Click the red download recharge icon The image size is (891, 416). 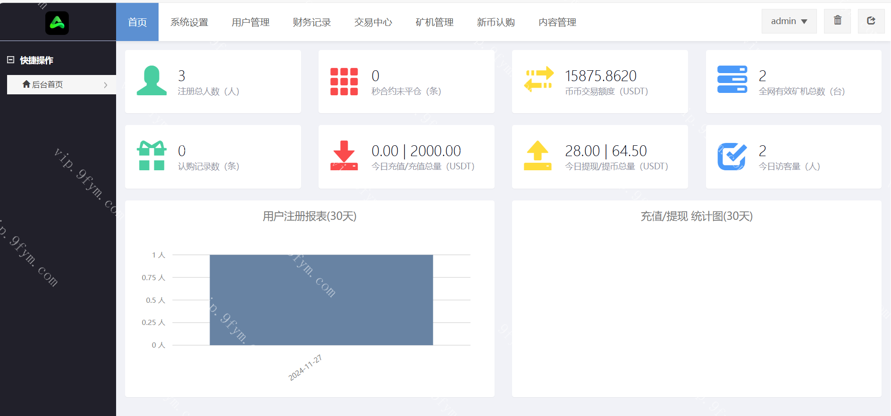tap(344, 156)
